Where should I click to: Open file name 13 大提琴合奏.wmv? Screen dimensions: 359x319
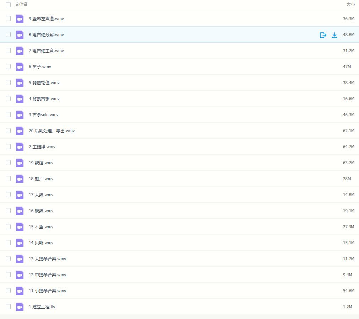47,259
